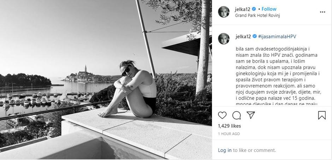Open the #ijasamimalaHPV hashtag

[277, 36]
